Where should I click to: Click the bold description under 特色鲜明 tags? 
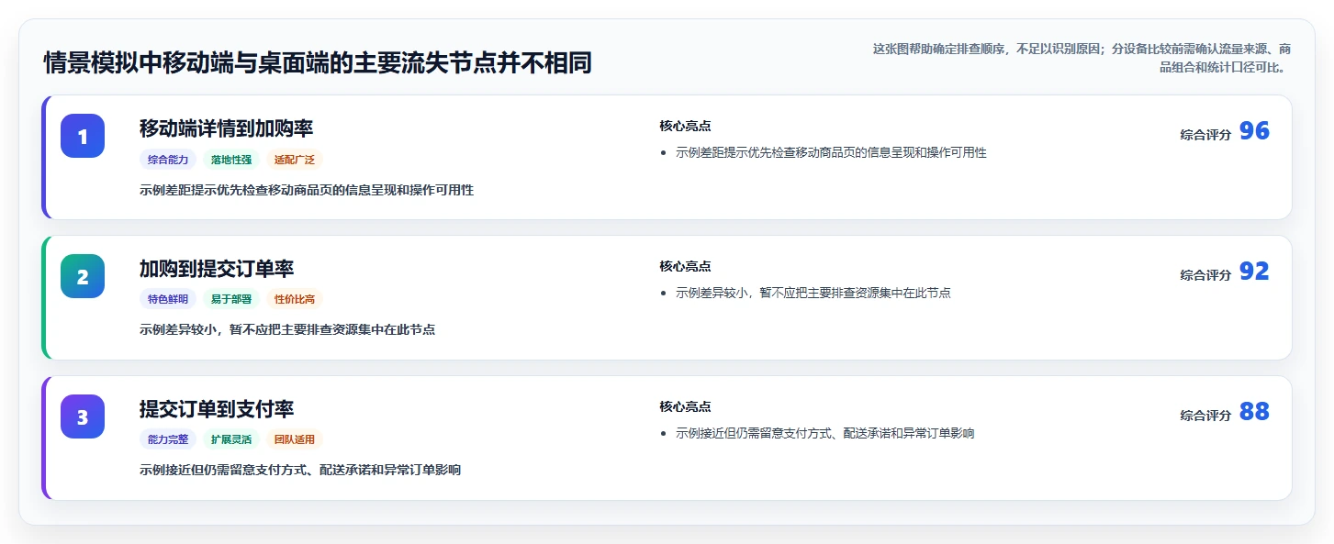(287, 329)
